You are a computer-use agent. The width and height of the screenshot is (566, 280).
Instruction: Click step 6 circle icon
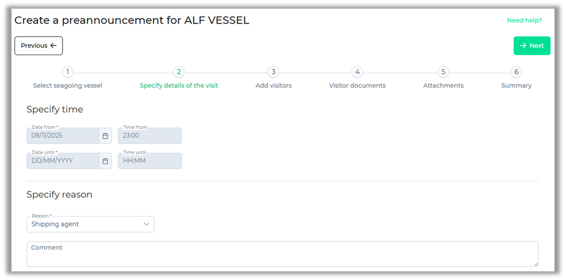[x=517, y=72]
